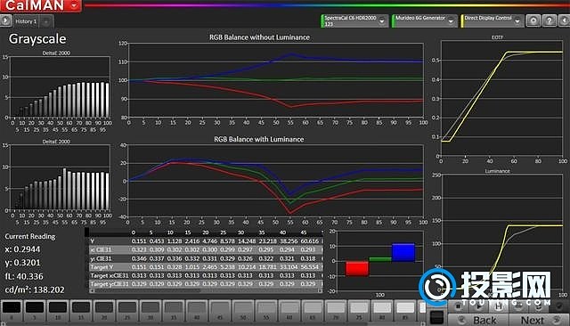Screen dimensions: 570x326
Task: Click the black swatch beside Back button
Action: 436,317
